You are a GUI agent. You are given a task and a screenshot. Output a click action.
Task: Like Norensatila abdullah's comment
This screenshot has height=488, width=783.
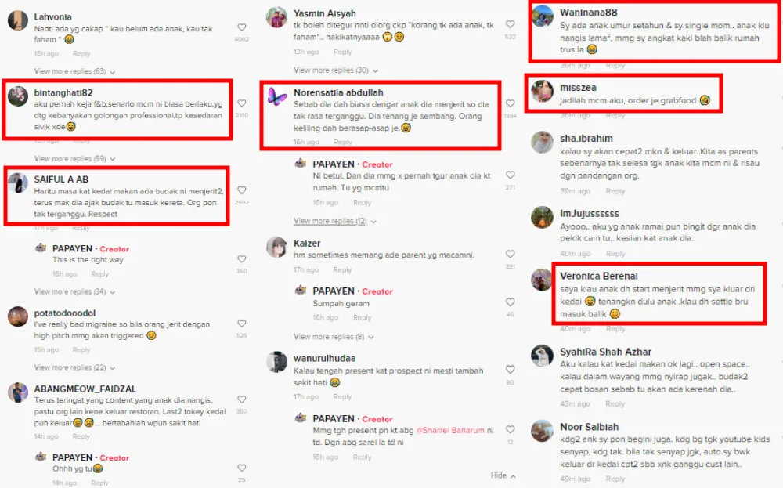[x=510, y=103]
